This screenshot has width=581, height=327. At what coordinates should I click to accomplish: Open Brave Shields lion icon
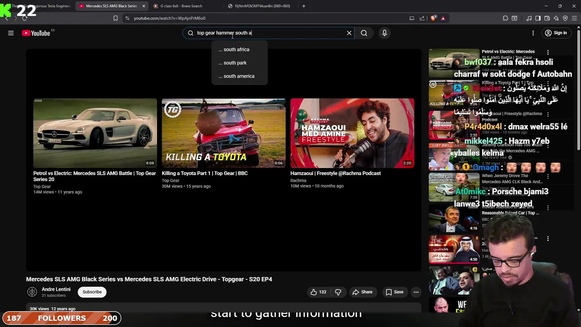coord(433,18)
